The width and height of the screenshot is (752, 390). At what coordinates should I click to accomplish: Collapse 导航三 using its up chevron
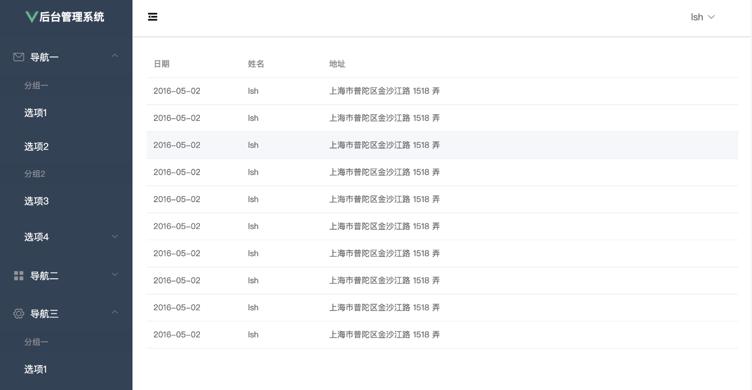pos(115,312)
